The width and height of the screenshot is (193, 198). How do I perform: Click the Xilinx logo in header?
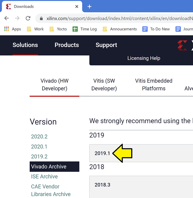pos(183,45)
